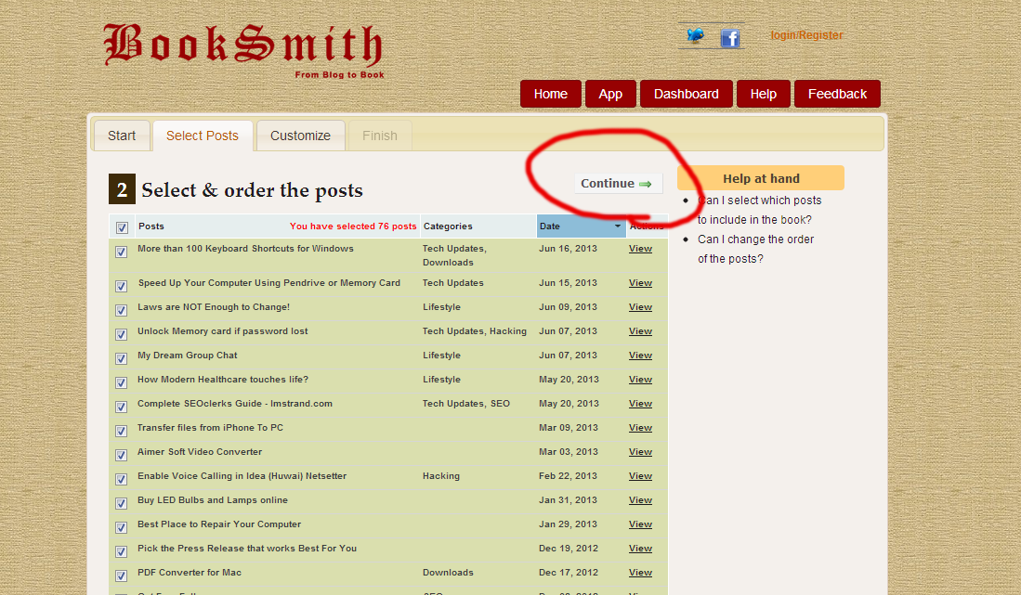View the 'Best Place to Repair' post
The image size is (1021, 595).
point(640,524)
